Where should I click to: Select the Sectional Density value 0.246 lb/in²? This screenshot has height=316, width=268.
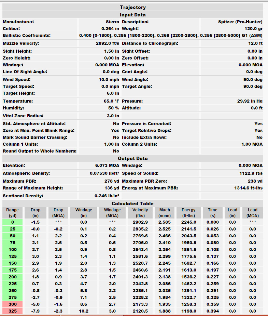point(107,196)
